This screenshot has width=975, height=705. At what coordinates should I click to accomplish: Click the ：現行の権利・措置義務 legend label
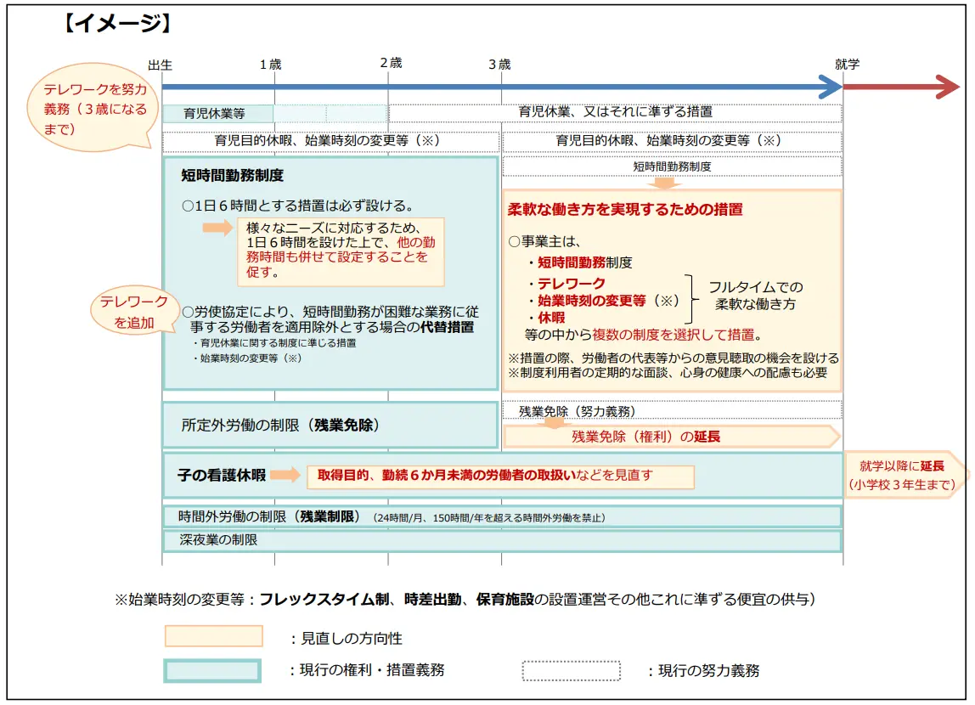[x=365, y=670]
